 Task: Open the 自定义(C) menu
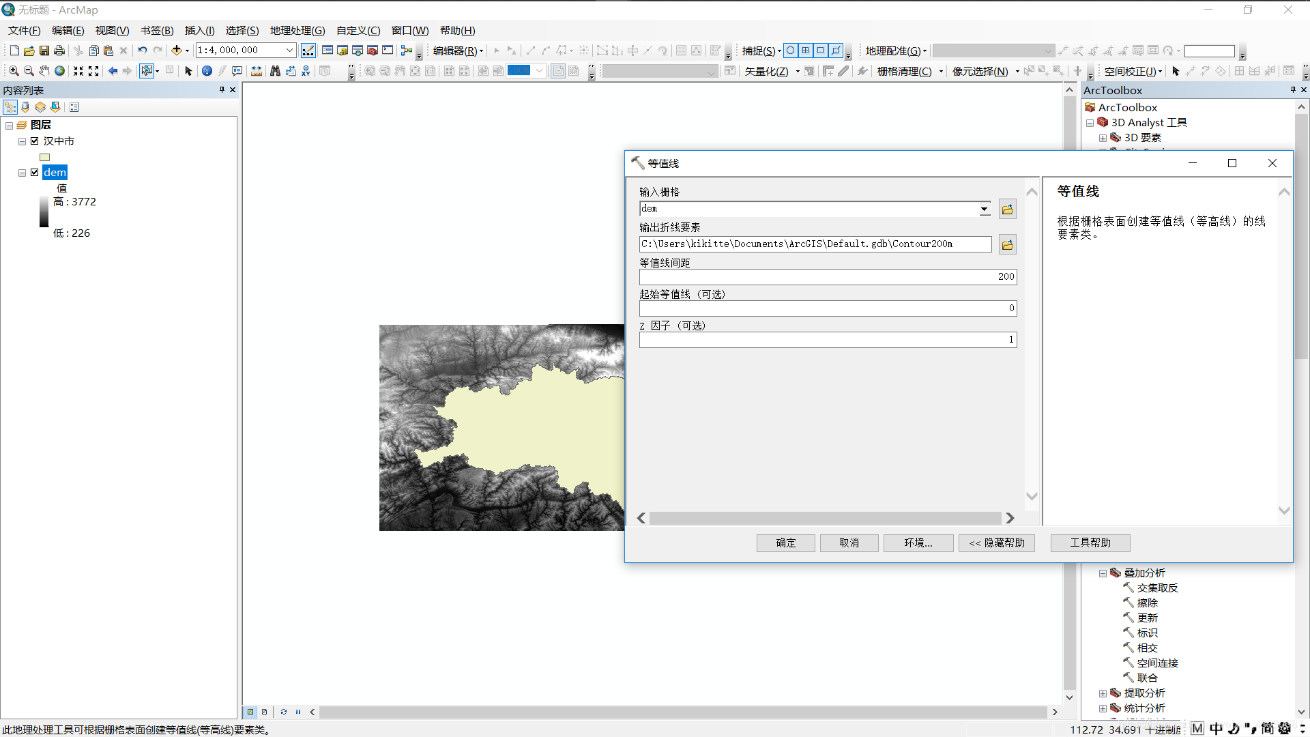(x=358, y=31)
